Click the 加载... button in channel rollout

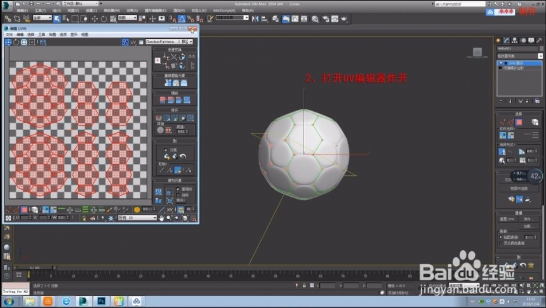pyautogui.click(x=529, y=226)
